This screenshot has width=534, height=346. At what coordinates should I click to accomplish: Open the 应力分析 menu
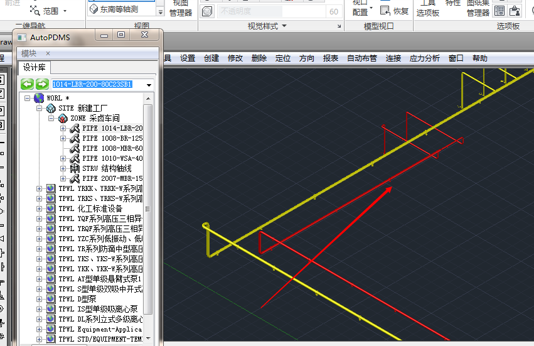click(x=425, y=58)
